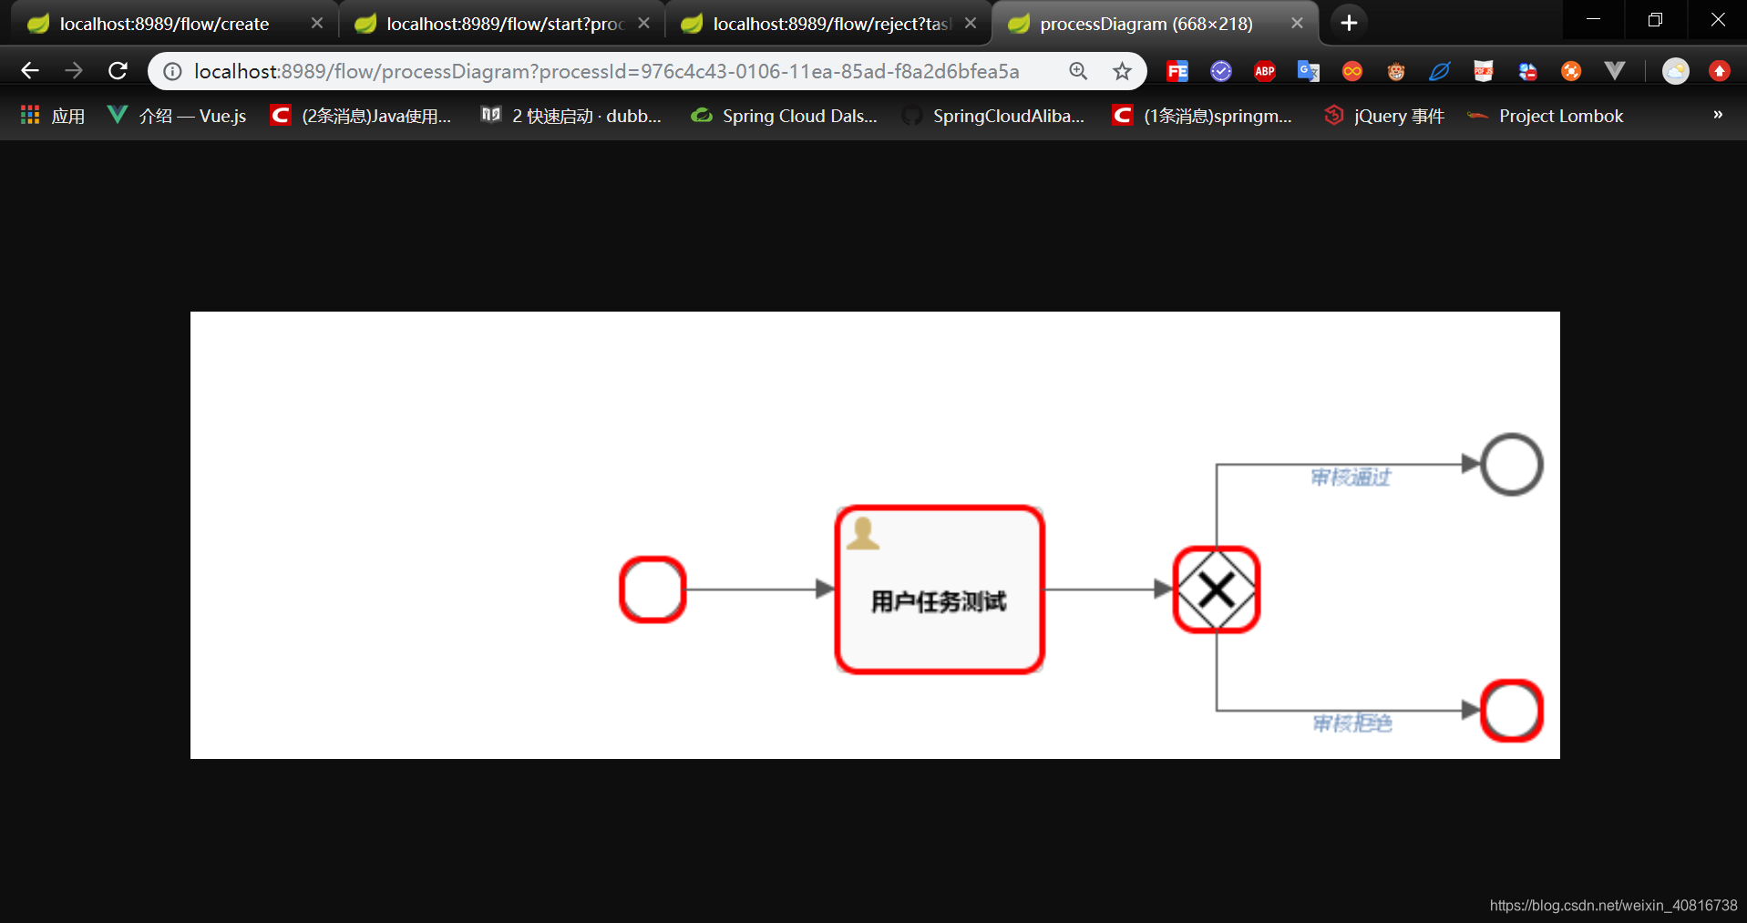Click the site info icon in address bar
1747x923 pixels.
[172, 70]
